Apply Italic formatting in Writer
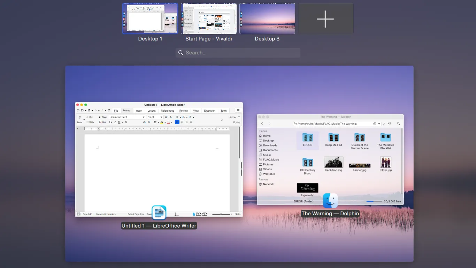 [x=115, y=122]
